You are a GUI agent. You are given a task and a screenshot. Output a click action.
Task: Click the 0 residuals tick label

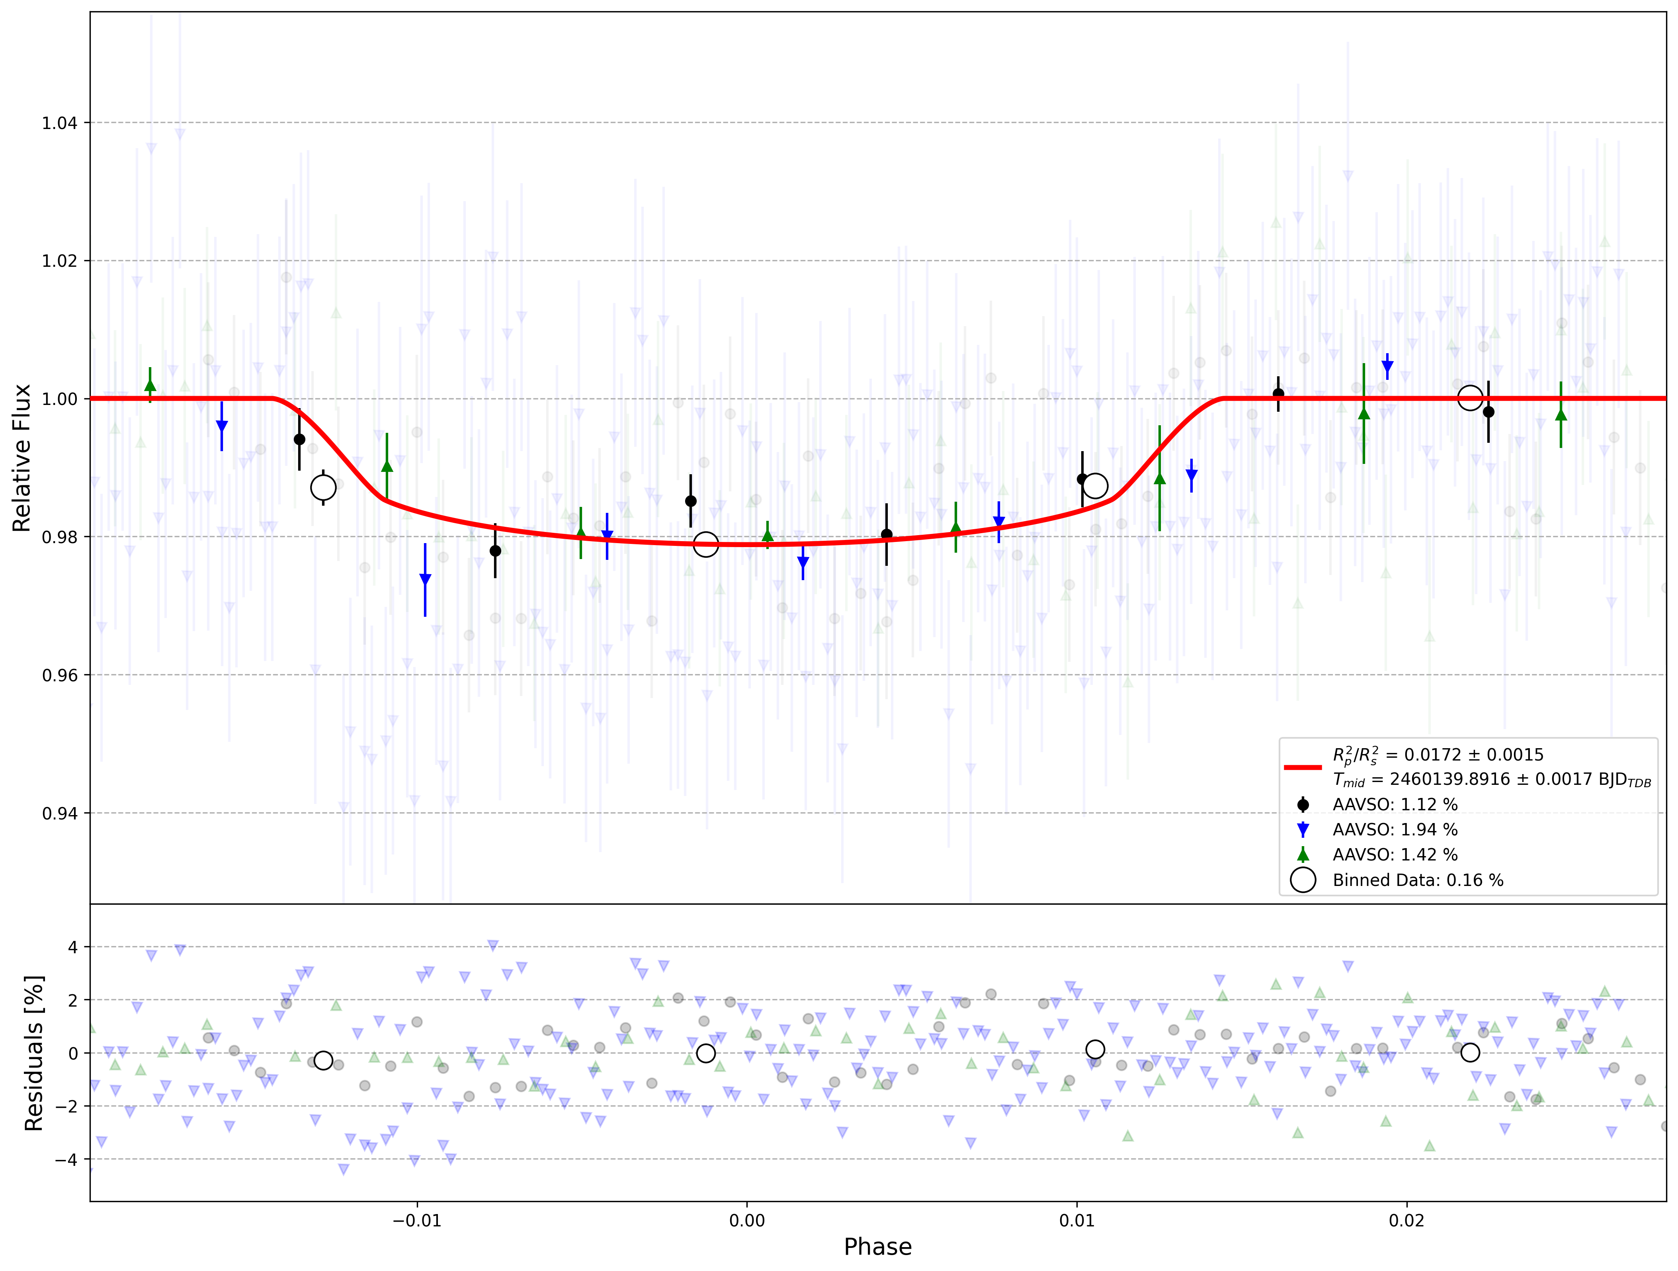tap(73, 1053)
